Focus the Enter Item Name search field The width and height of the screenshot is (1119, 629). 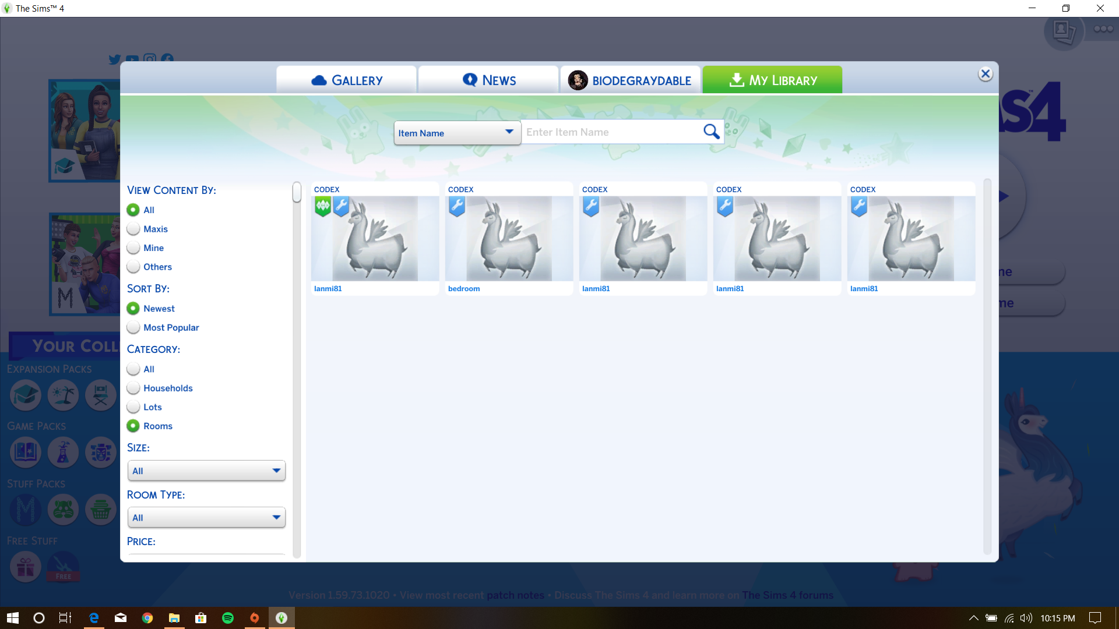[x=612, y=132]
